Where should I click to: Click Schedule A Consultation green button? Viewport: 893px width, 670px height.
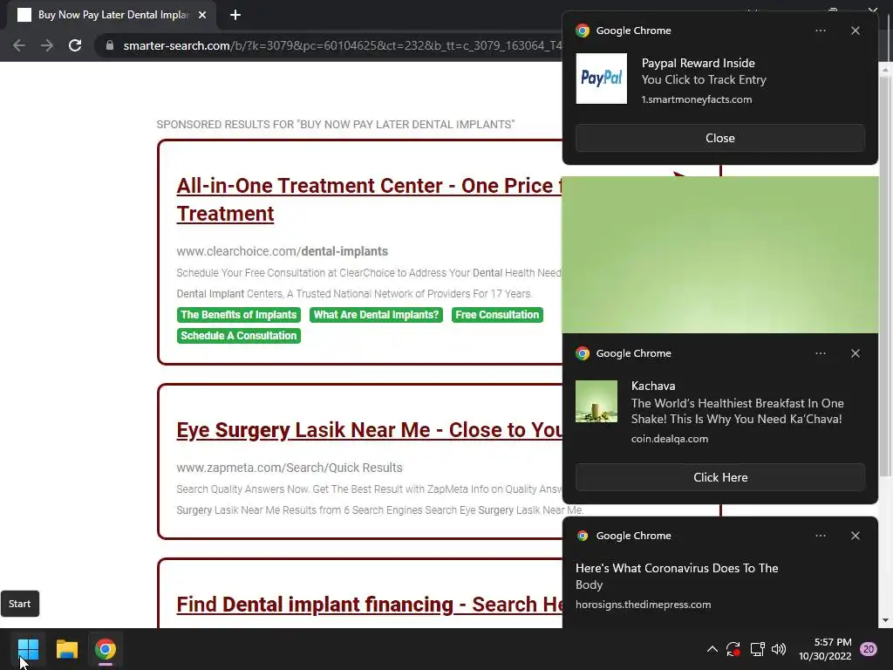click(239, 336)
